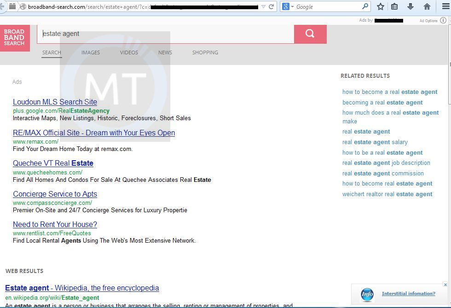Show bookmarks with the sidebar list icon

point(394,6)
